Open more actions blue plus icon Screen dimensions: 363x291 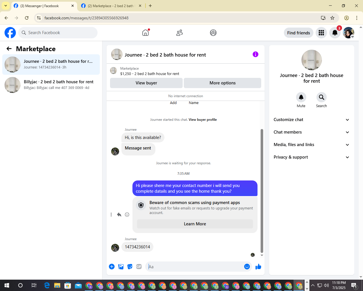tap(112, 267)
